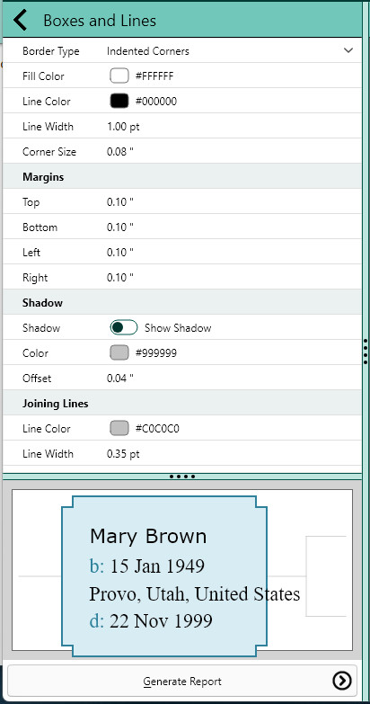Edit the Right margin value
This screenshot has height=704, width=370.
(x=120, y=278)
